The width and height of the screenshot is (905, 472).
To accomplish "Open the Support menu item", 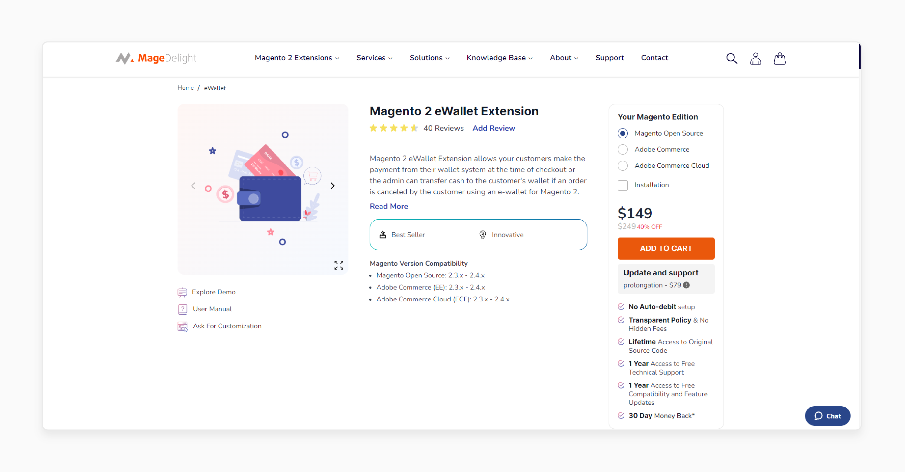I will (x=609, y=58).
